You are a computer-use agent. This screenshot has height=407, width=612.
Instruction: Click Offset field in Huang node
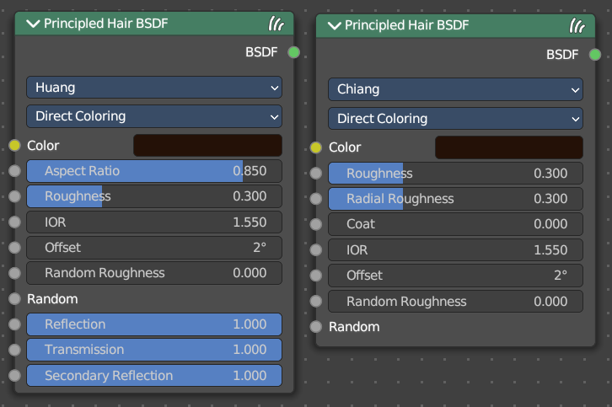154,248
